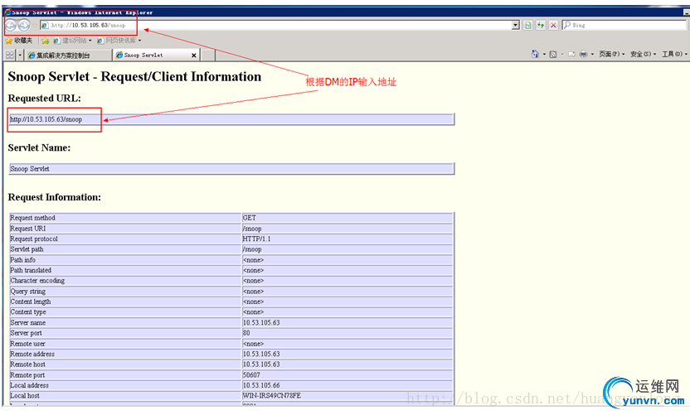The height and width of the screenshot is (415, 690).
Task: Click the Request method value GET
Action: [x=249, y=218]
